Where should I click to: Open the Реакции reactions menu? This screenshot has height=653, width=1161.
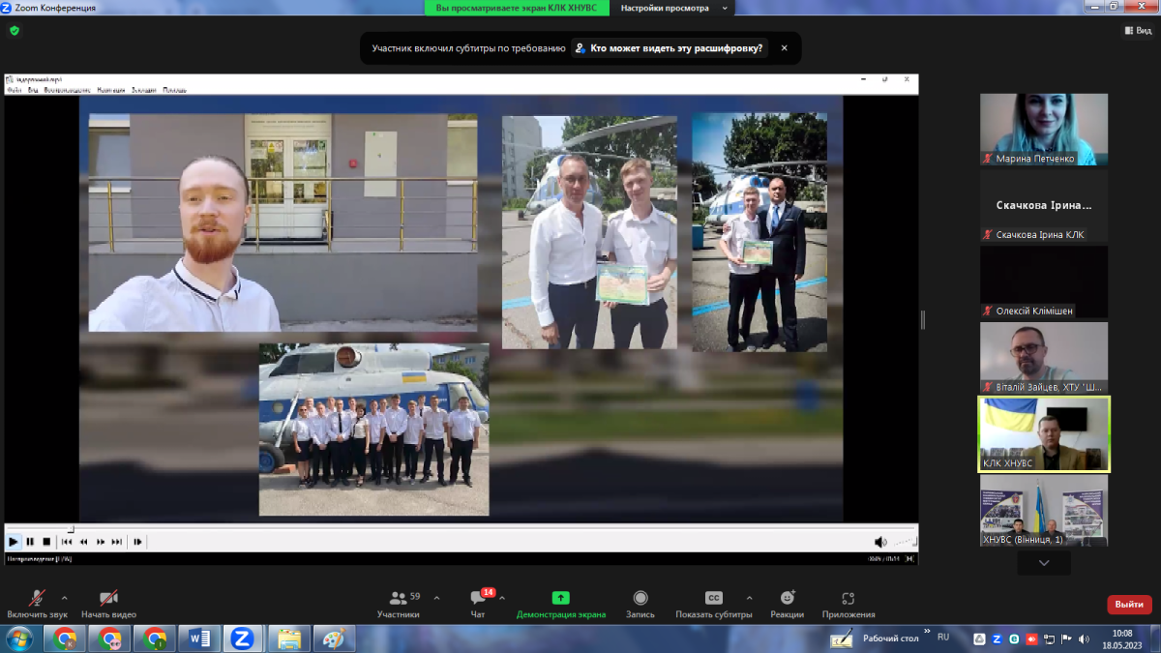[787, 604]
